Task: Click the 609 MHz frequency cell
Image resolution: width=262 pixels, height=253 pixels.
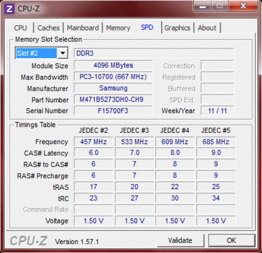Action: [175, 142]
